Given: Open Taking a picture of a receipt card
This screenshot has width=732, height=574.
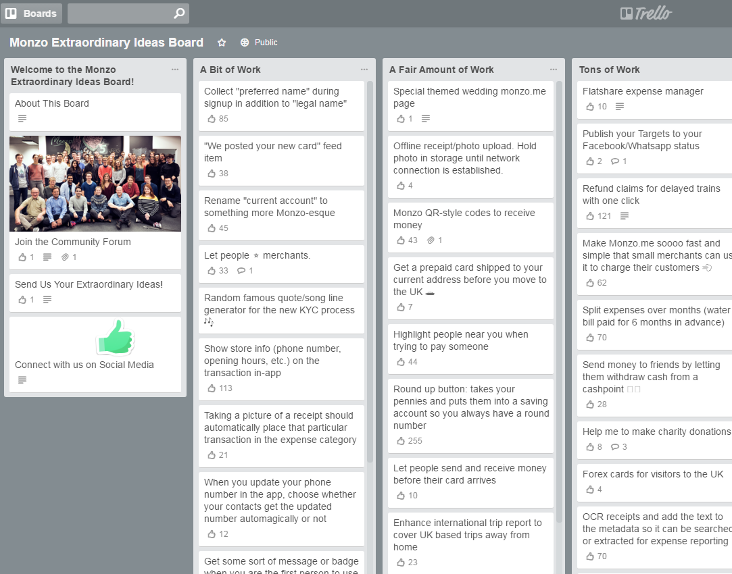Looking at the screenshot, I should click(x=281, y=436).
